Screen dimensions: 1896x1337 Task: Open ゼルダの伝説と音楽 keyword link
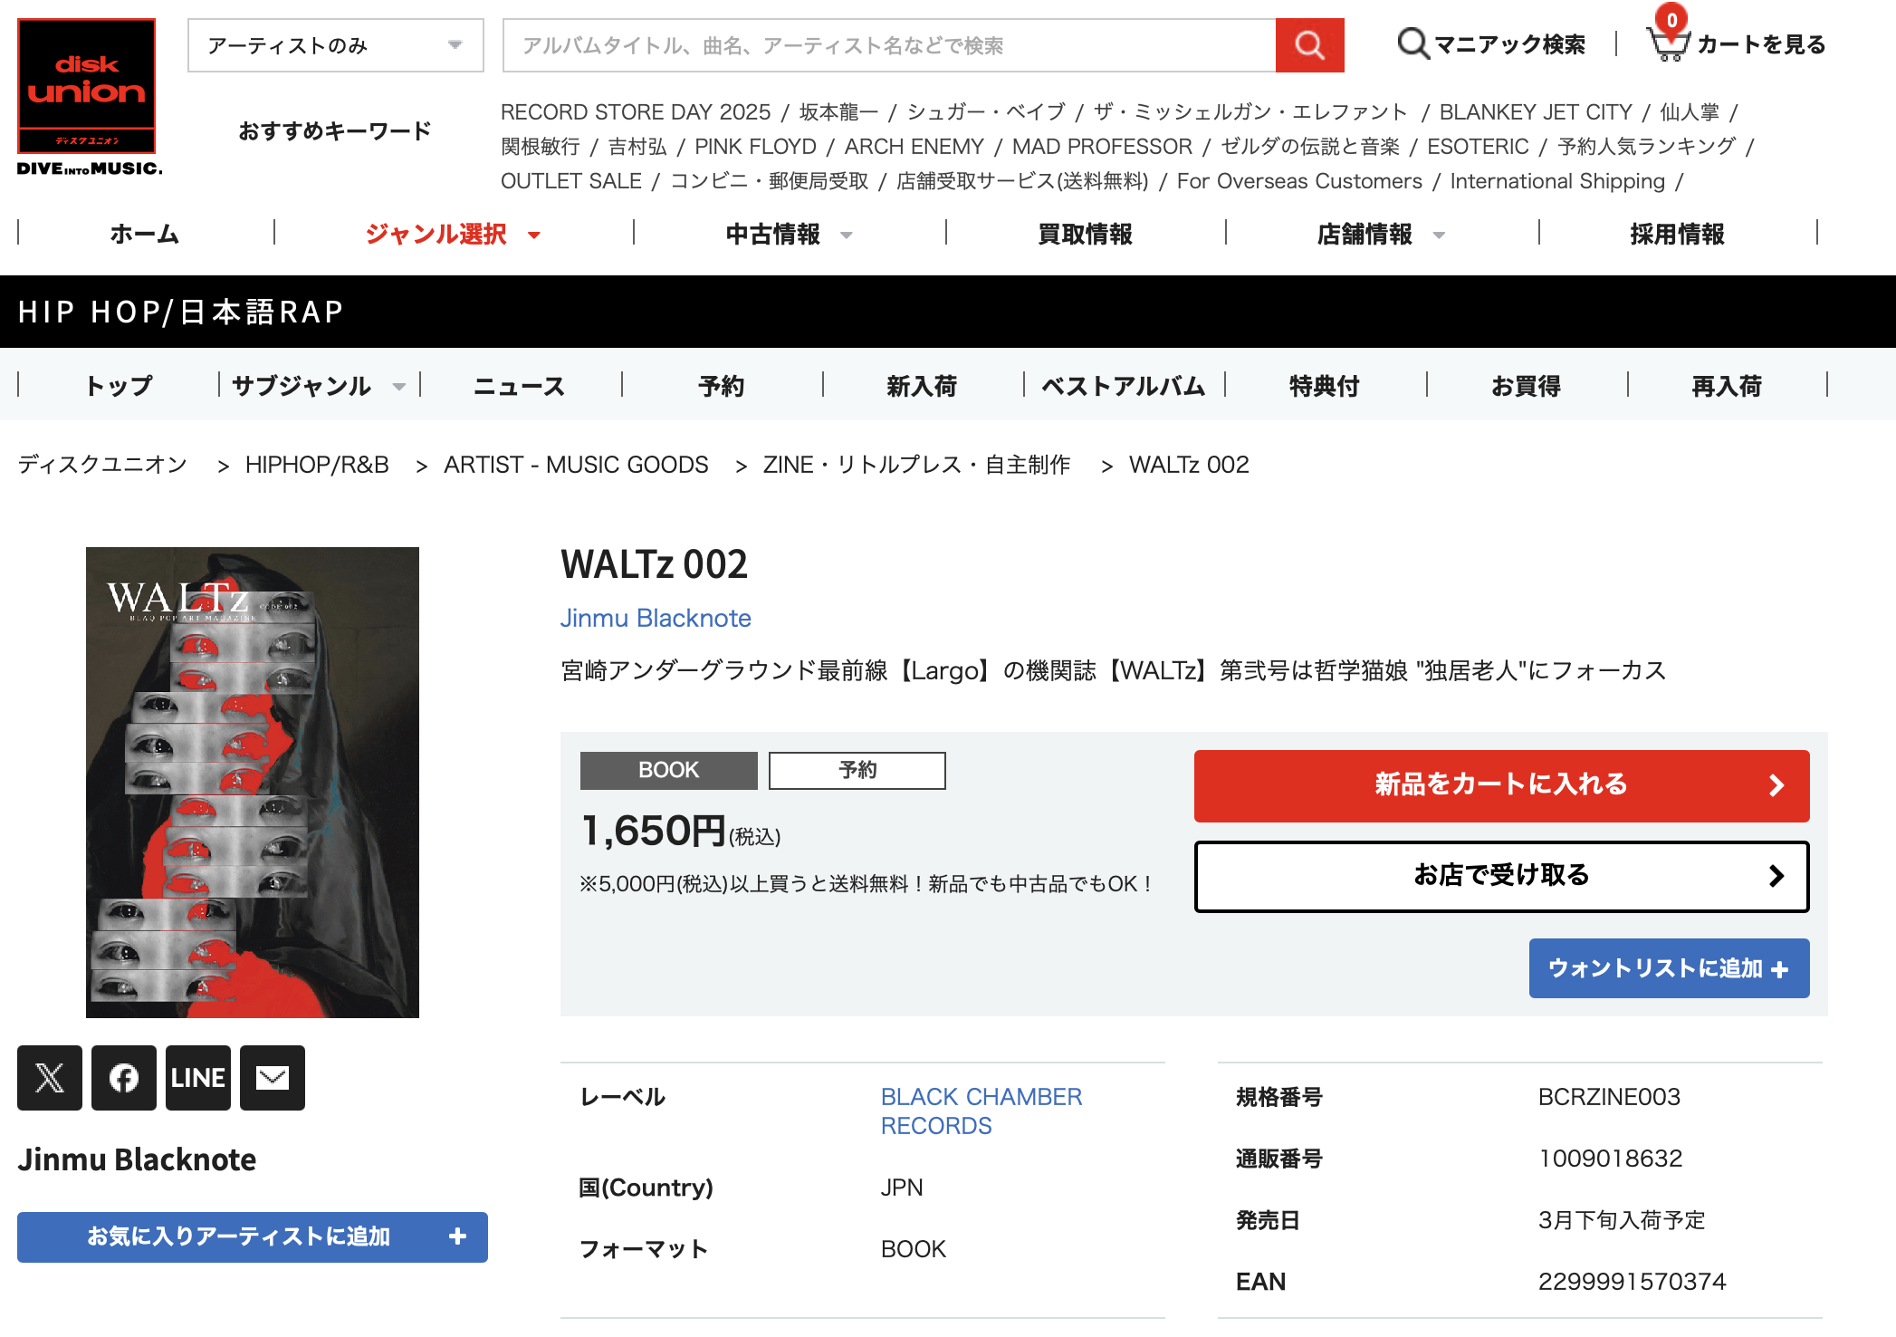[1309, 146]
